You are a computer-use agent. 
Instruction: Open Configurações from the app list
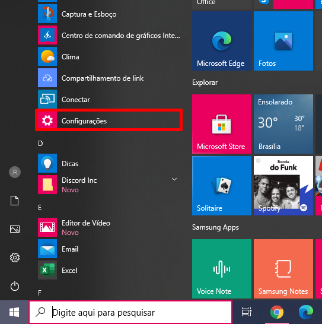click(109, 120)
